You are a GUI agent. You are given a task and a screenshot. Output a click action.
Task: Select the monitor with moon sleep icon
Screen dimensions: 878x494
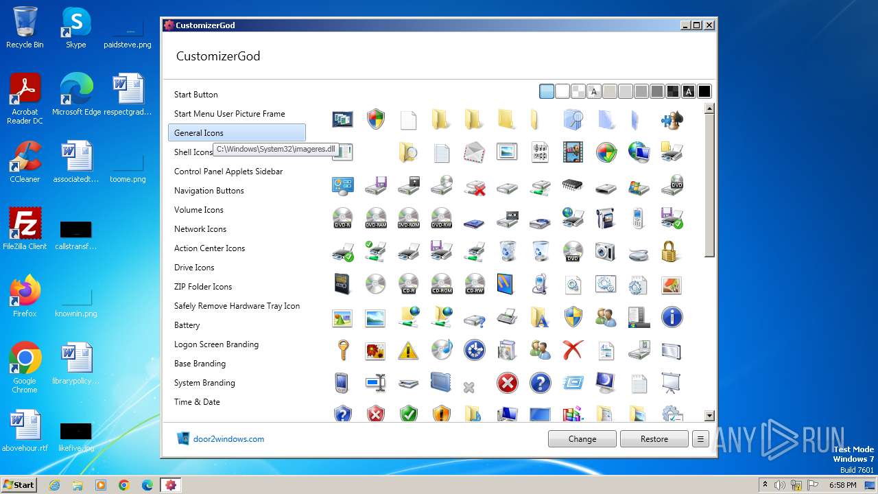click(x=606, y=383)
